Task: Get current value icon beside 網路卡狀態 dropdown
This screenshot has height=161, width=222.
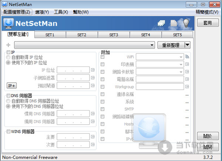Action: 187,72
